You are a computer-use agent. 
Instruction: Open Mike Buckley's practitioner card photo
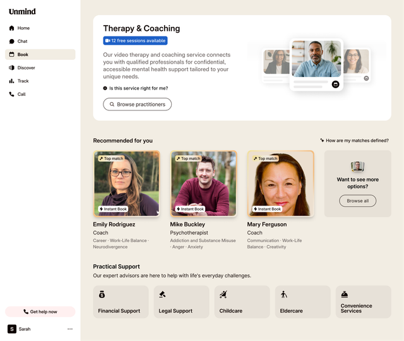[203, 183]
